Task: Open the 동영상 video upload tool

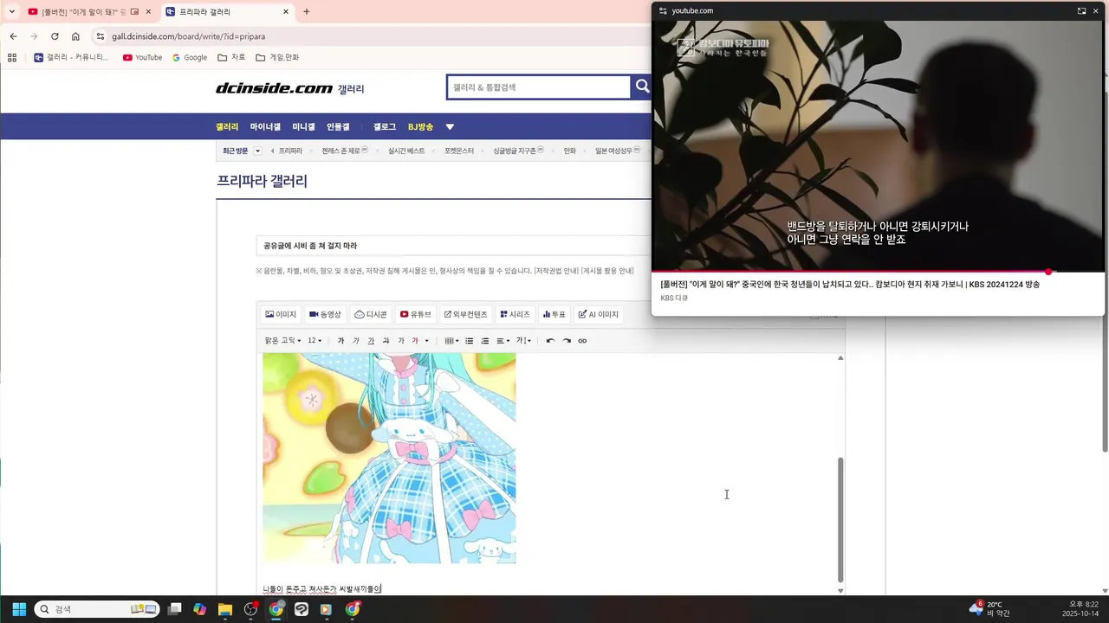Action: 325,314
